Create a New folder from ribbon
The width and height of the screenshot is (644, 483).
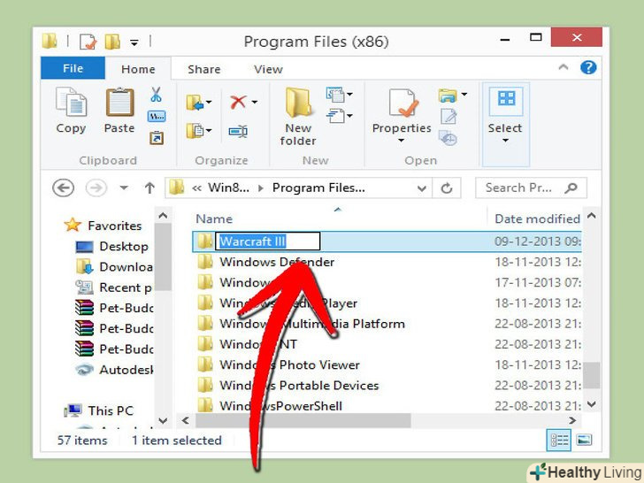pyautogui.click(x=298, y=116)
